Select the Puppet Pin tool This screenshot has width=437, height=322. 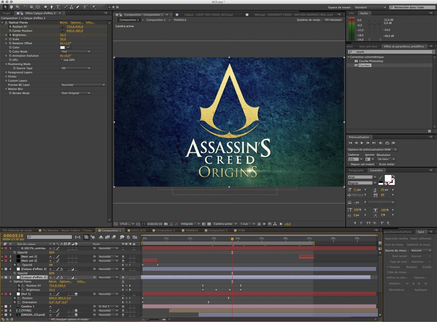click(93, 7)
